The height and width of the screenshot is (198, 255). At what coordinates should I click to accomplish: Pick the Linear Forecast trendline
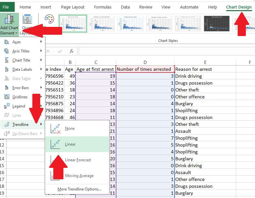click(x=78, y=160)
